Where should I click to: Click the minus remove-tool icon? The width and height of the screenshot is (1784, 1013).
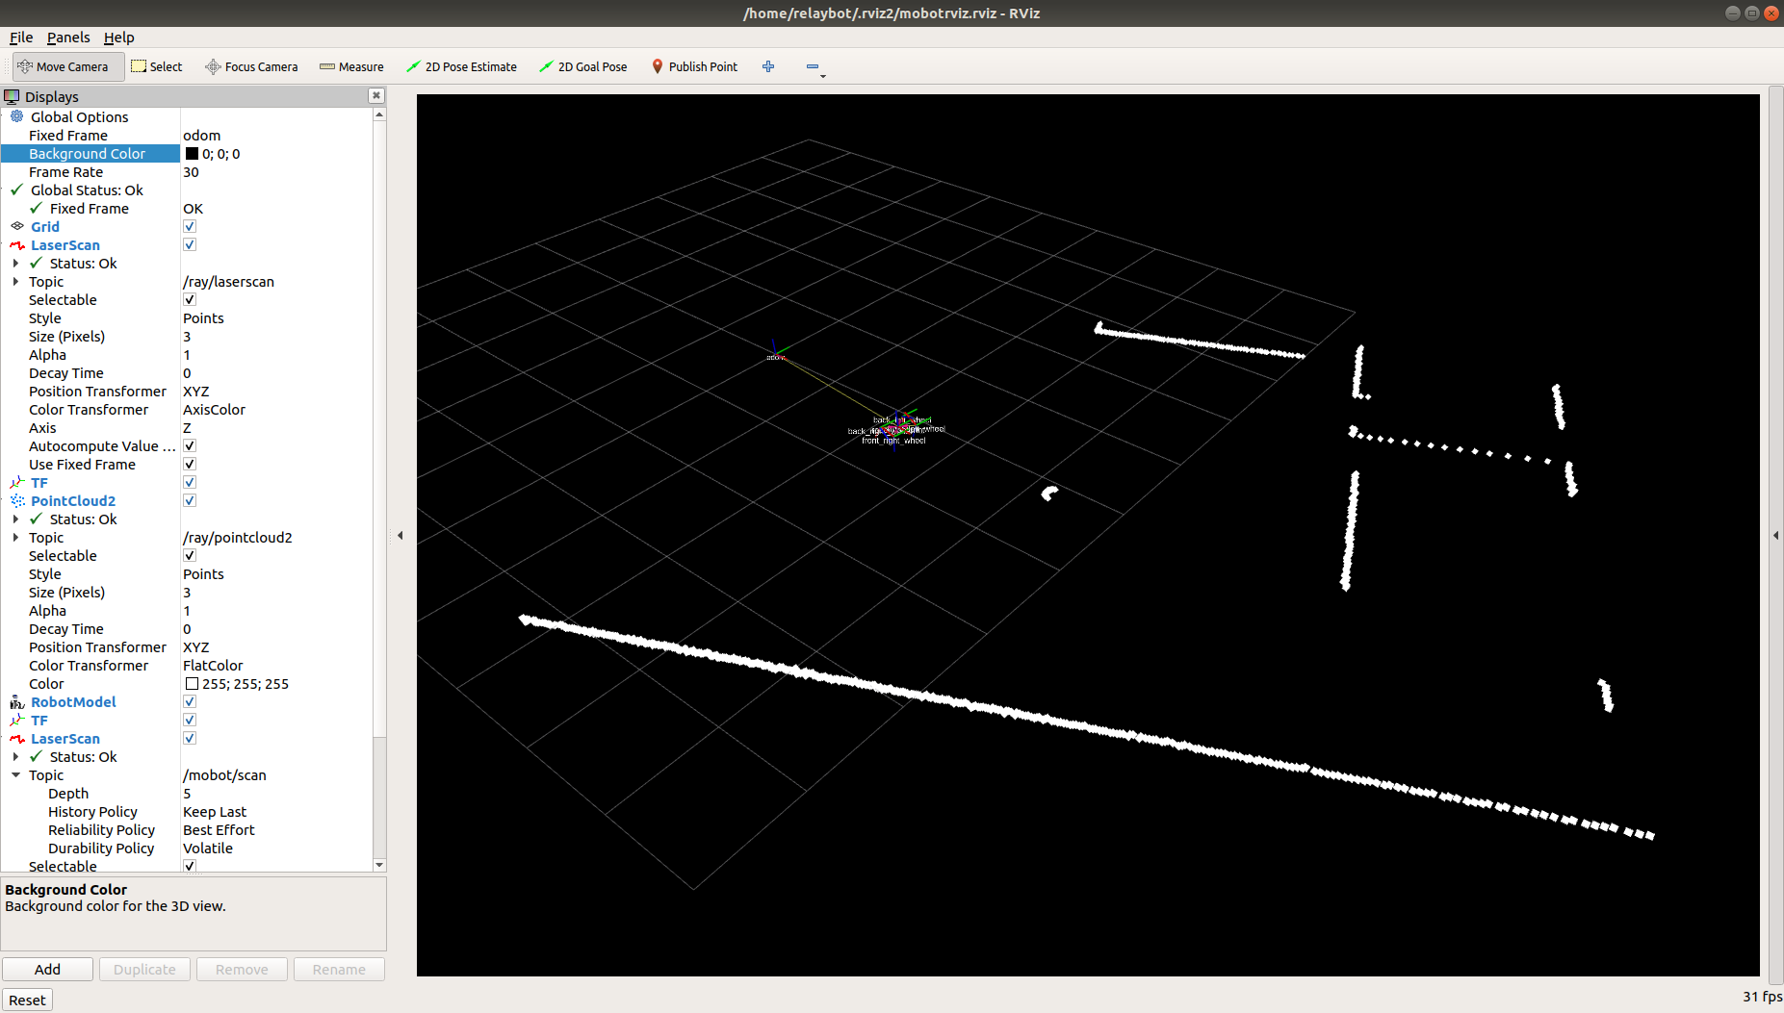tap(813, 66)
